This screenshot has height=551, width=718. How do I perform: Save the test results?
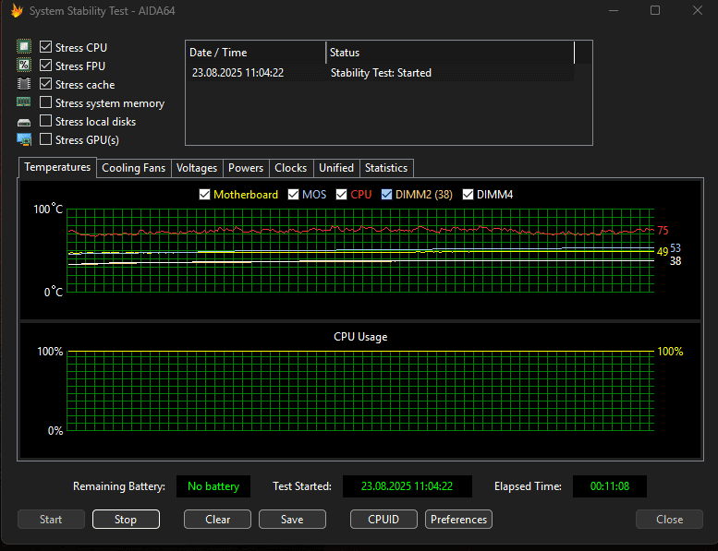(x=292, y=520)
